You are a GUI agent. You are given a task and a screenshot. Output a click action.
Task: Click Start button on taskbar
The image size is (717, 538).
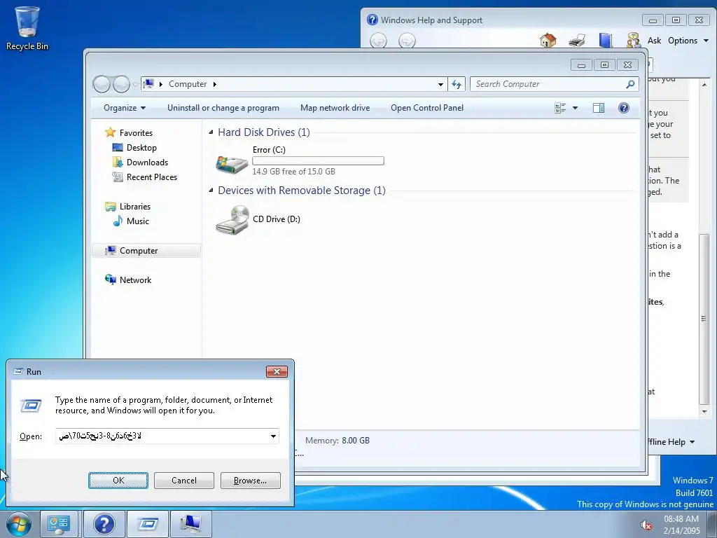pos(18,524)
